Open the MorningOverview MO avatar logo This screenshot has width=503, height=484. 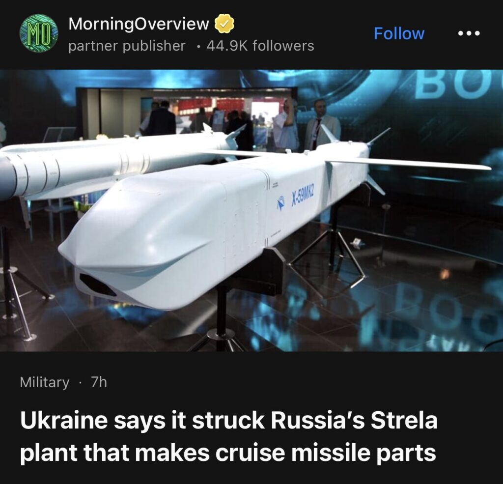pos(39,33)
